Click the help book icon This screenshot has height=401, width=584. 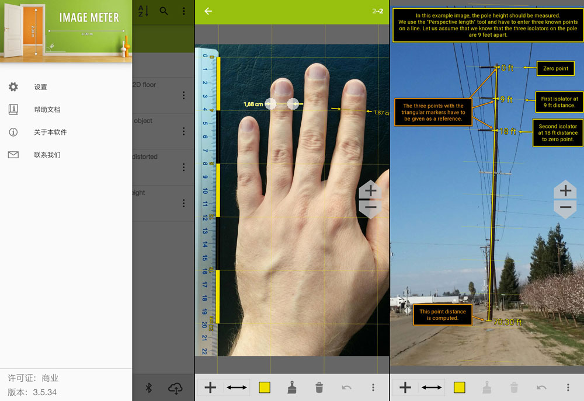click(x=13, y=110)
